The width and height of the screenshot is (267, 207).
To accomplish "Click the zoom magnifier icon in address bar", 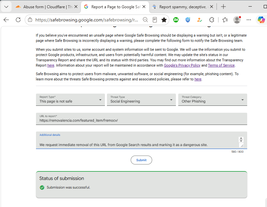I will [x=145, y=20].
